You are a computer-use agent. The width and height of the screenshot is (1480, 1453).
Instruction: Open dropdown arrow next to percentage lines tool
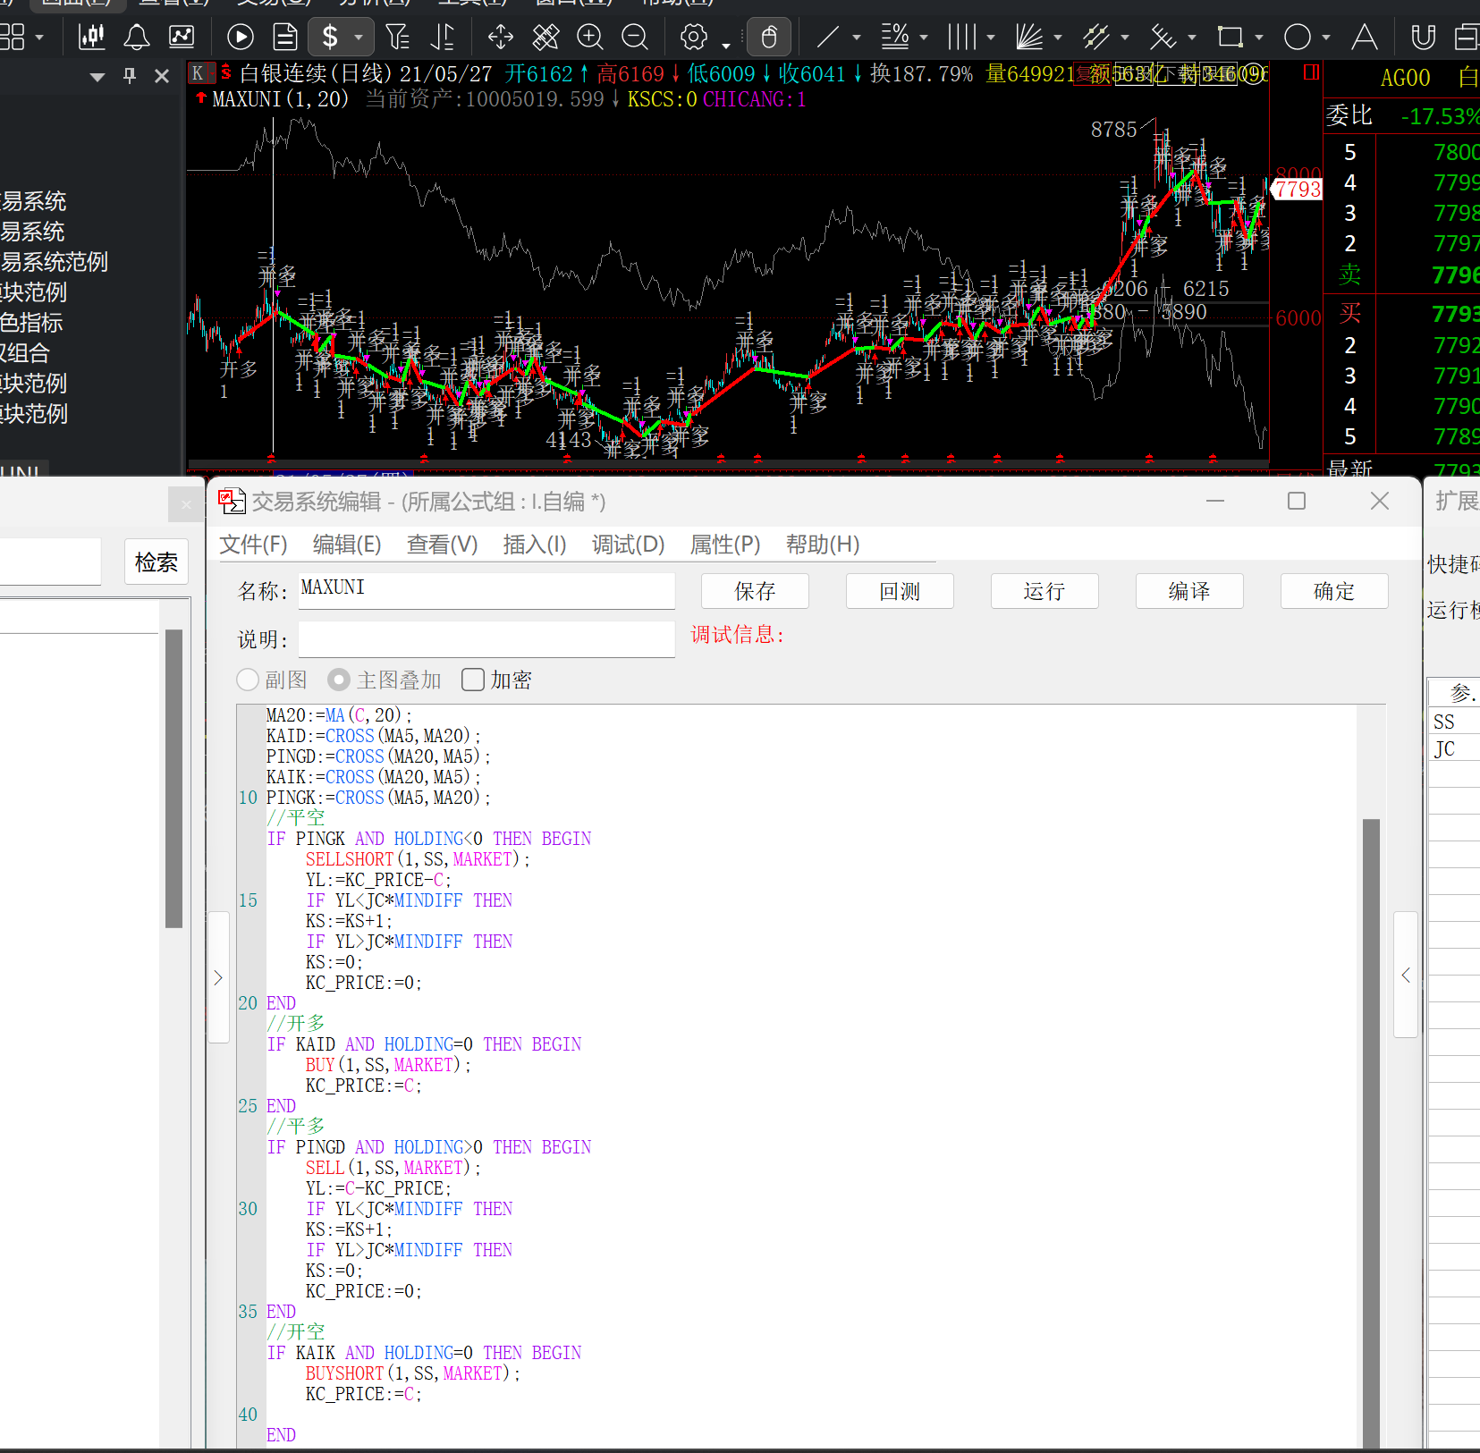coord(924,38)
